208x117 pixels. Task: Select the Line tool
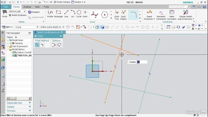[x=66, y=14]
